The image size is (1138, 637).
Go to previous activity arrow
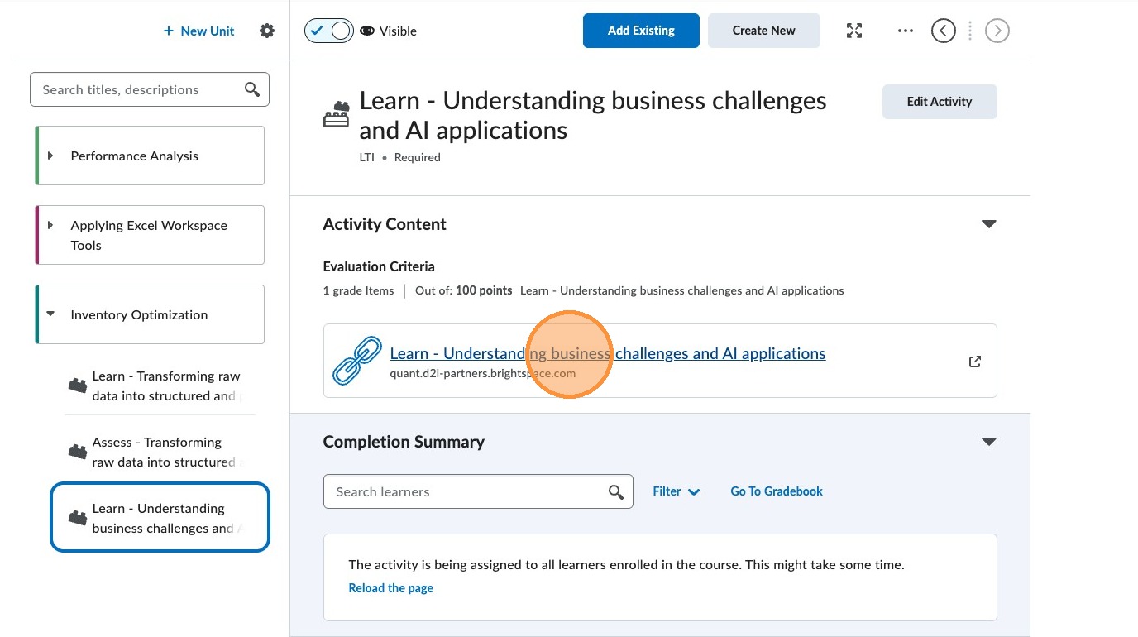click(x=943, y=31)
